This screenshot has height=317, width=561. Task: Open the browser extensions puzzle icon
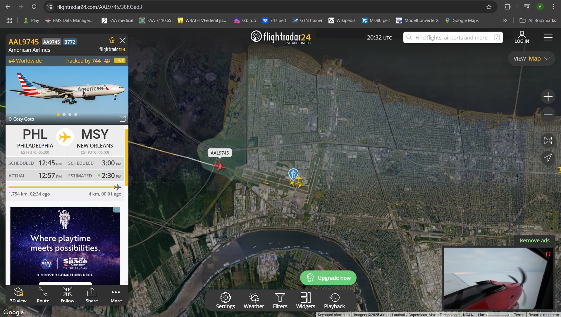507,7
